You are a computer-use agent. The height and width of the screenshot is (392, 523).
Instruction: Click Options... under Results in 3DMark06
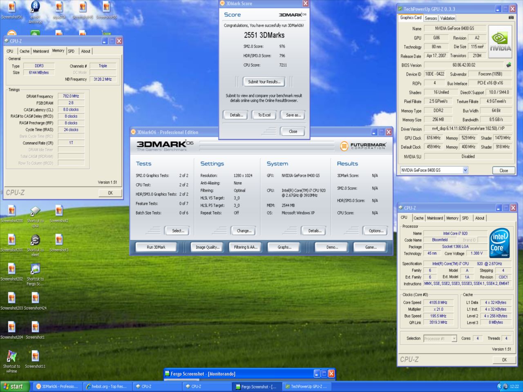pyautogui.click(x=376, y=231)
